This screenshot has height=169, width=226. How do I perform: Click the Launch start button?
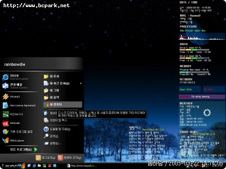(13, 166)
